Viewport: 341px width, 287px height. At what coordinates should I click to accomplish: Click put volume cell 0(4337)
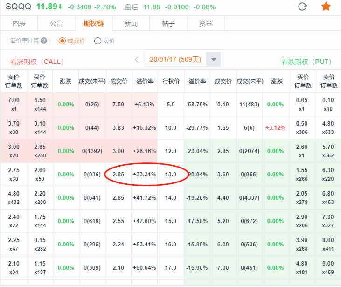[249, 198]
